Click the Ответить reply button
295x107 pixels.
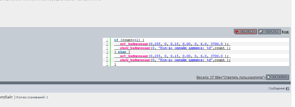coord(277,77)
